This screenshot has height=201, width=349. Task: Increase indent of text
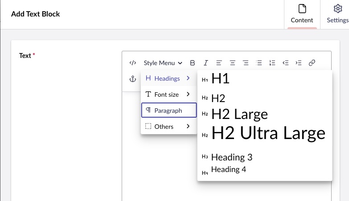[299, 63]
